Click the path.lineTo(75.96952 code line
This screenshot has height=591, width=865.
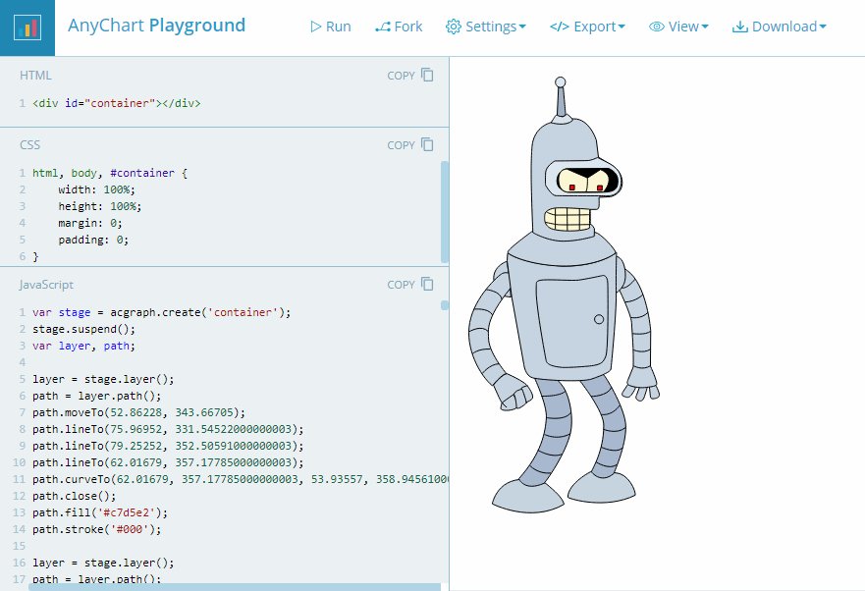(168, 429)
